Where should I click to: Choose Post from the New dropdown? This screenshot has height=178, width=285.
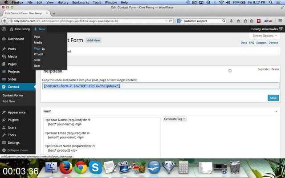[37, 36]
